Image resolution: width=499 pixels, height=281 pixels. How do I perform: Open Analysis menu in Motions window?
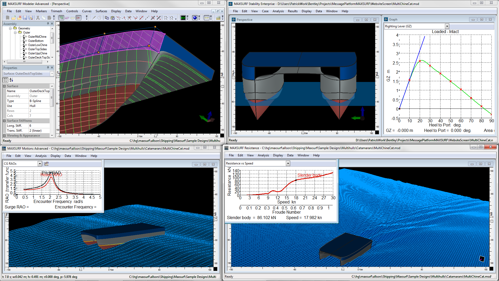tap(41, 156)
